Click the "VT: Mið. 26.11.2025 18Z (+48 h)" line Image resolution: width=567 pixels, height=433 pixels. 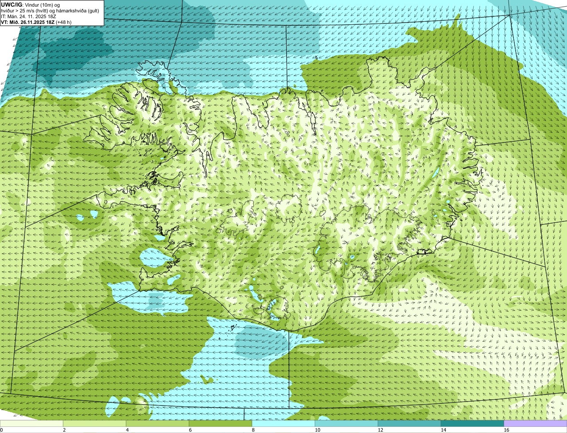(36, 22)
